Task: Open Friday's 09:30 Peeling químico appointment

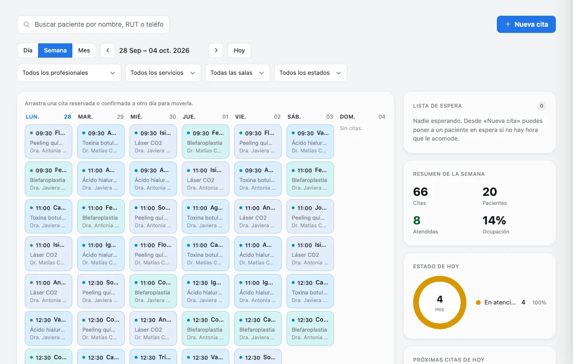Action: (258, 142)
